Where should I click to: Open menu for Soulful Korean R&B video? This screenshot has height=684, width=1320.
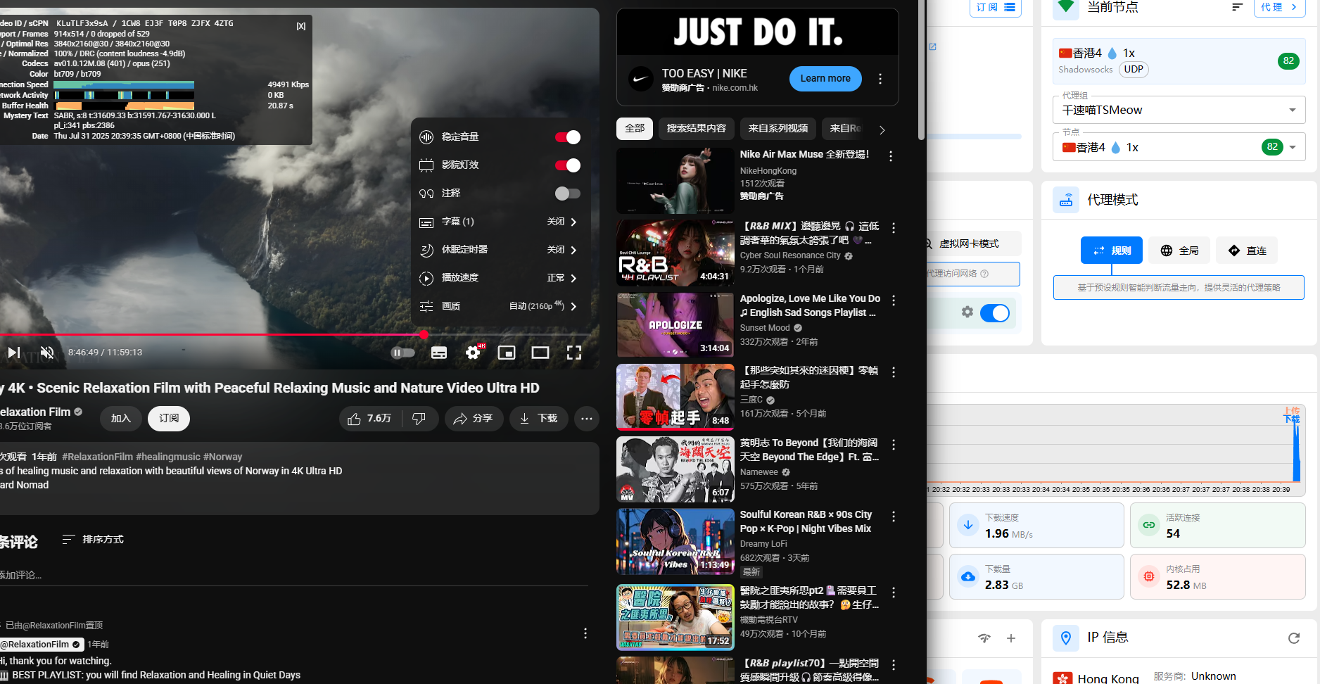point(894,517)
